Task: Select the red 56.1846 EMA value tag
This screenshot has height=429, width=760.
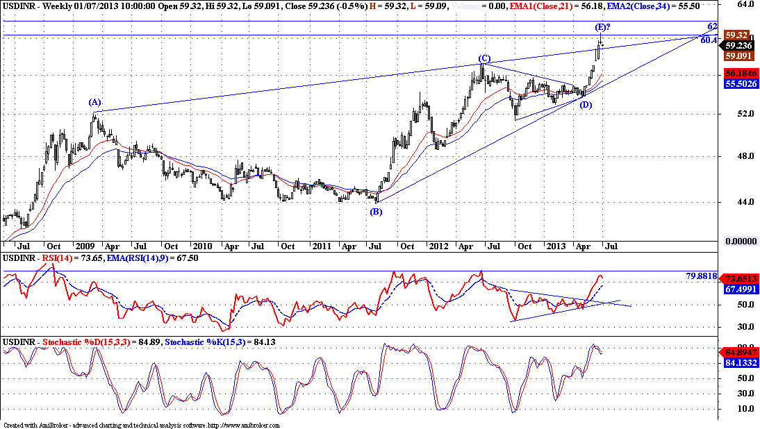Action: 740,74
